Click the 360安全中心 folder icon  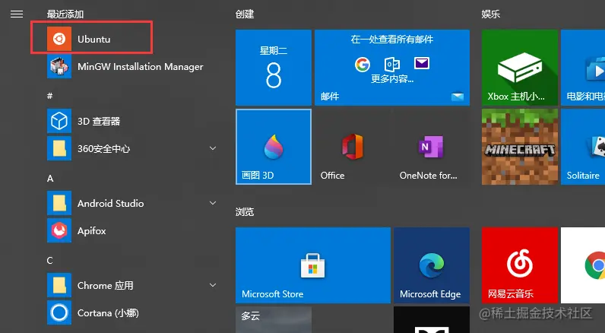coord(59,148)
